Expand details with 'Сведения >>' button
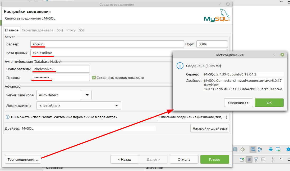Viewport: 290px width, 171px height. [x=238, y=103]
